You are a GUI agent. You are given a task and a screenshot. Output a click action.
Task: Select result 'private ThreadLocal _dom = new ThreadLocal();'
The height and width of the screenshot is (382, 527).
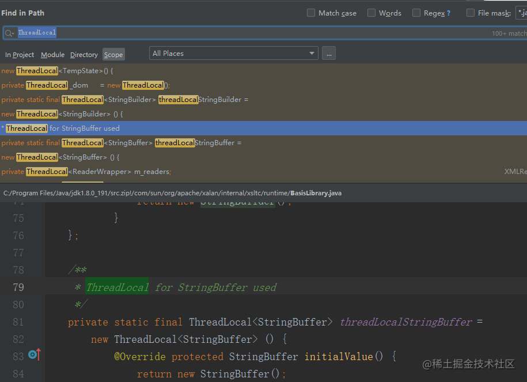coord(264,85)
